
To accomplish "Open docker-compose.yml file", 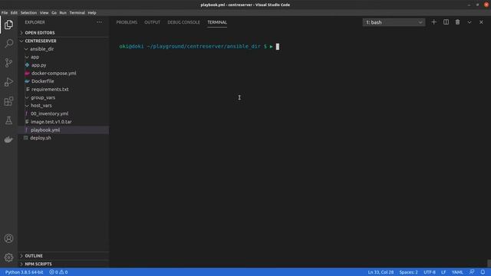I will pos(64,74).
